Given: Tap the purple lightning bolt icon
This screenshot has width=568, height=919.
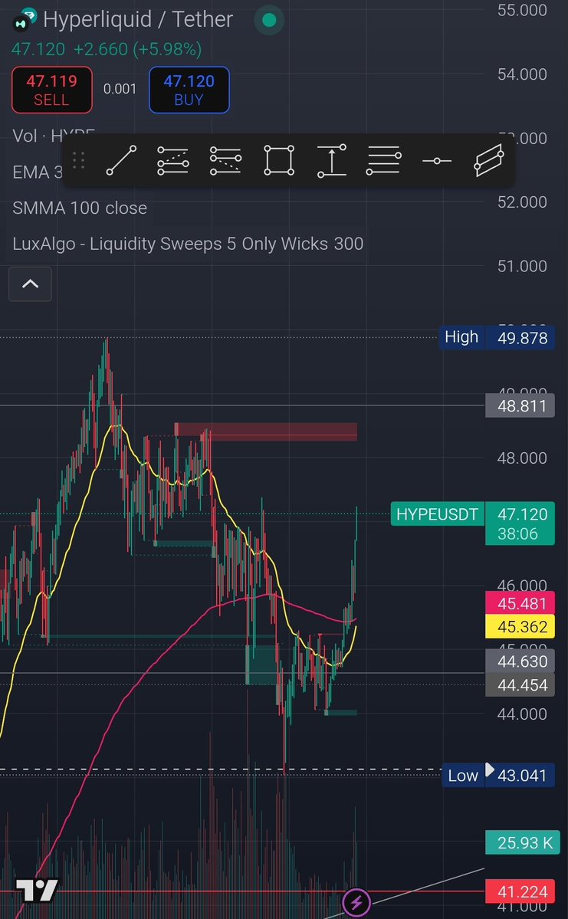Looking at the screenshot, I should (x=356, y=902).
